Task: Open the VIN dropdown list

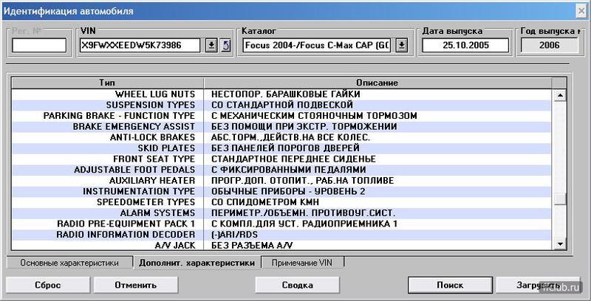Action: [211, 46]
